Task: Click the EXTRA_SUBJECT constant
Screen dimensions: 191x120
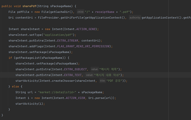Action: (75, 69)
